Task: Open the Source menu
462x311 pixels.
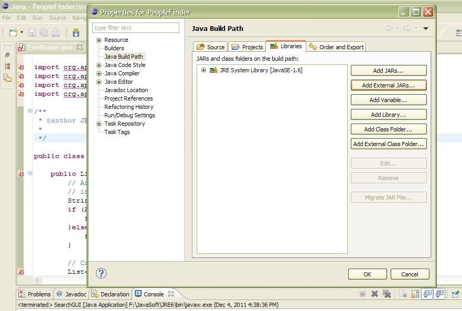Action: (x=57, y=17)
